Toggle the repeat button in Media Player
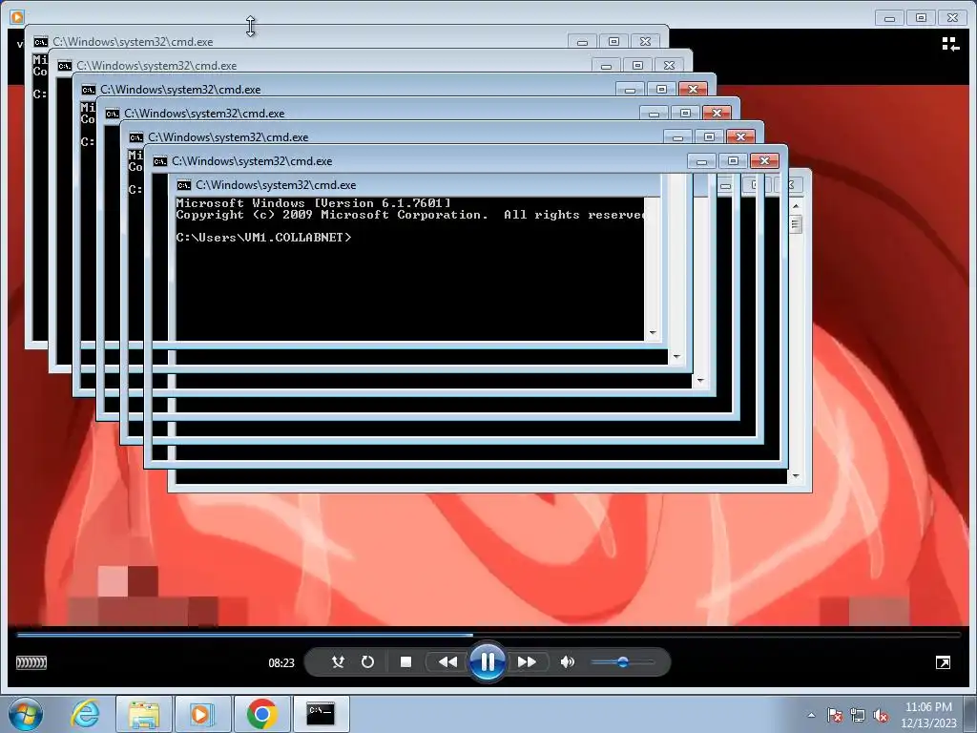The height and width of the screenshot is (733, 977). 367,662
